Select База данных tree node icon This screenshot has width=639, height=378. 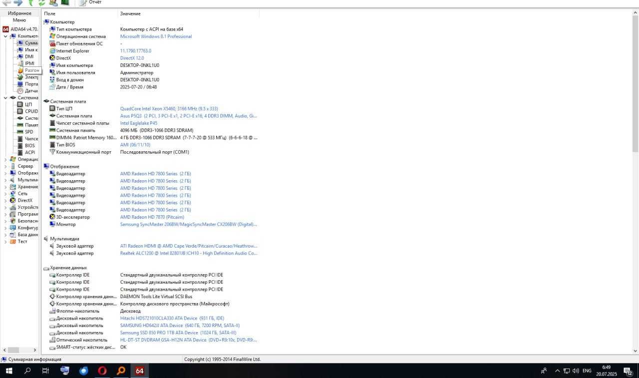(13, 235)
